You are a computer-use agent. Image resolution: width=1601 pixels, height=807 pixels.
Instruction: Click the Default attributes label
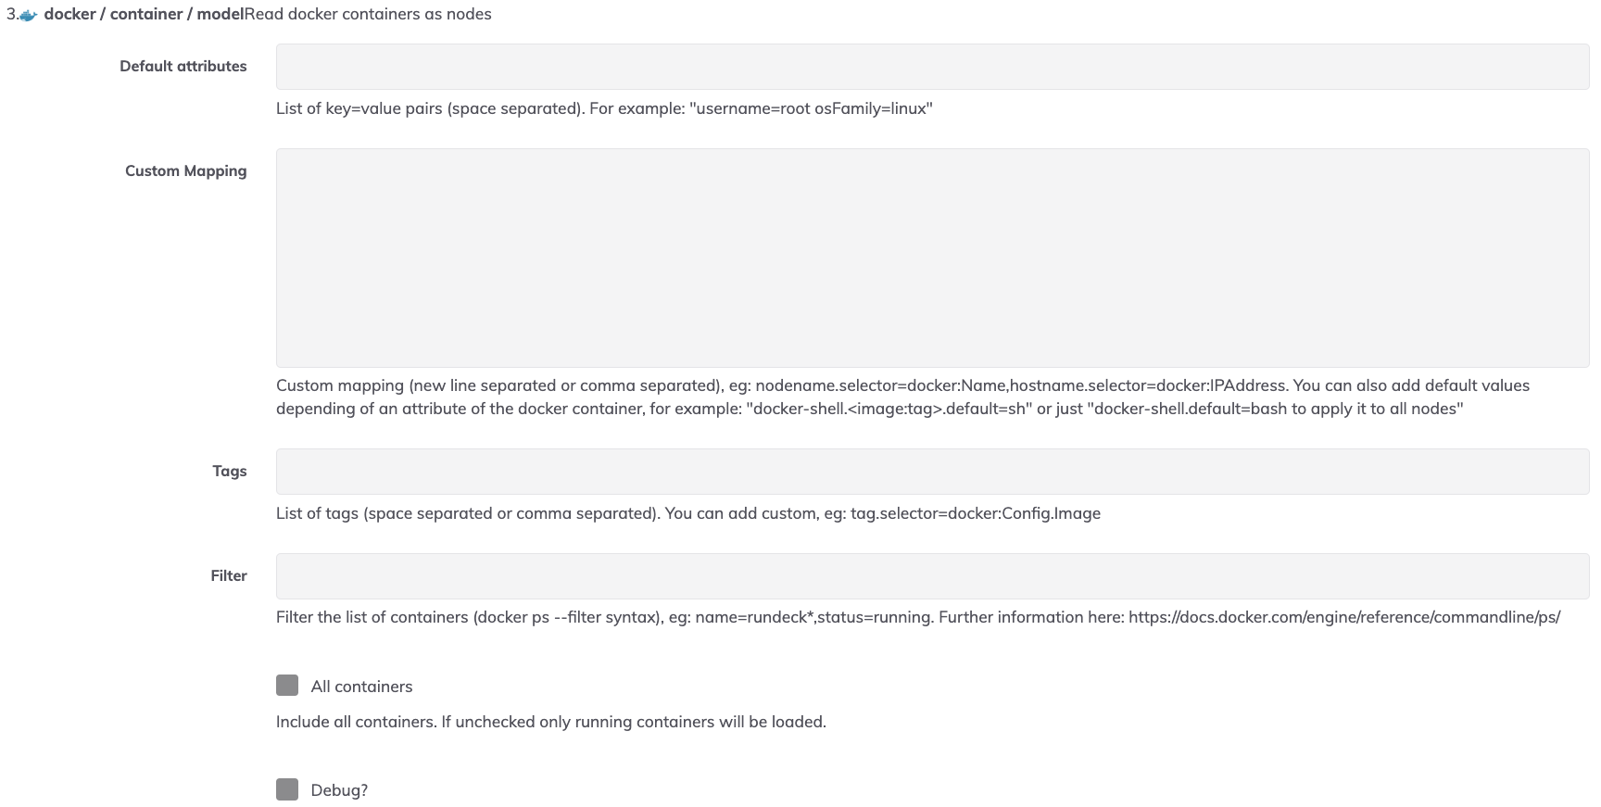click(x=183, y=66)
